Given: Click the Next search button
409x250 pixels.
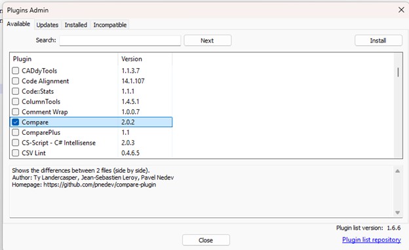Looking at the screenshot, I should [207, 41].
